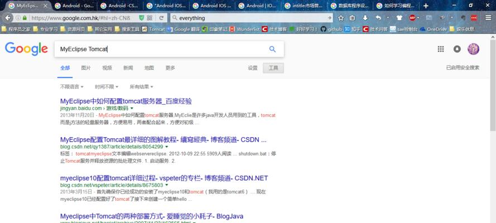Open the 所有结果 results filter dropdown
Screen dimensions: 496x223
coord(141,86)
